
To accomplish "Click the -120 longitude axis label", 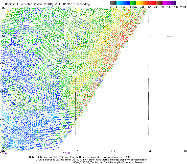I will (3, 151).
